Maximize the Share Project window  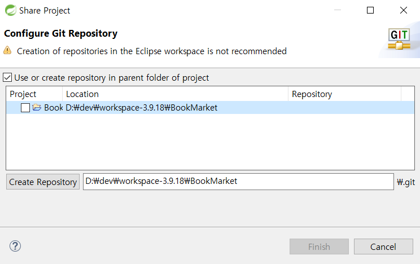370,10
